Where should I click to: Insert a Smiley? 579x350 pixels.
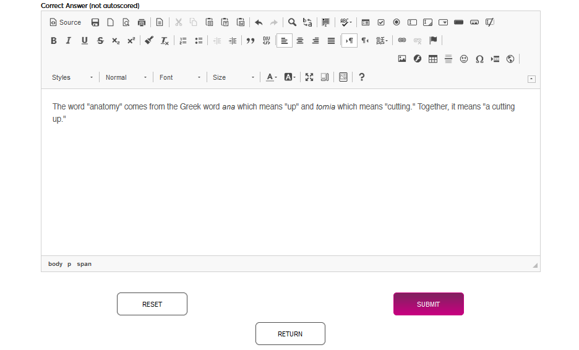coord(464,59)
